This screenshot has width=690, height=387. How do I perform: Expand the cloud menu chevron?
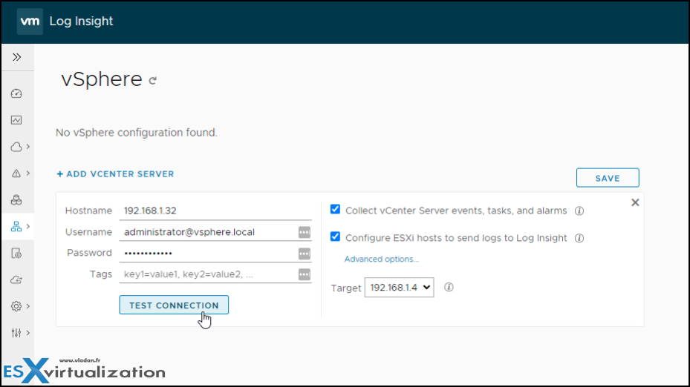(28, 147)
